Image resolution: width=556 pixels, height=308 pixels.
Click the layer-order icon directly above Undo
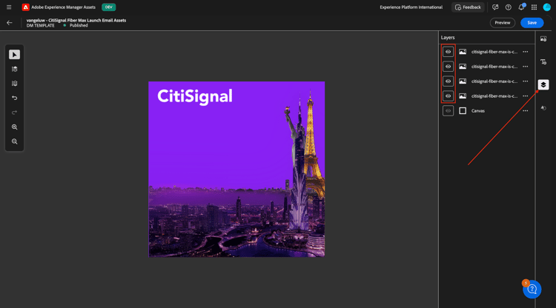15,84
